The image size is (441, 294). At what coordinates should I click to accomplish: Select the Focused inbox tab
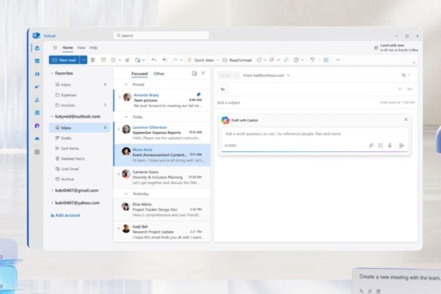(139, 74)
